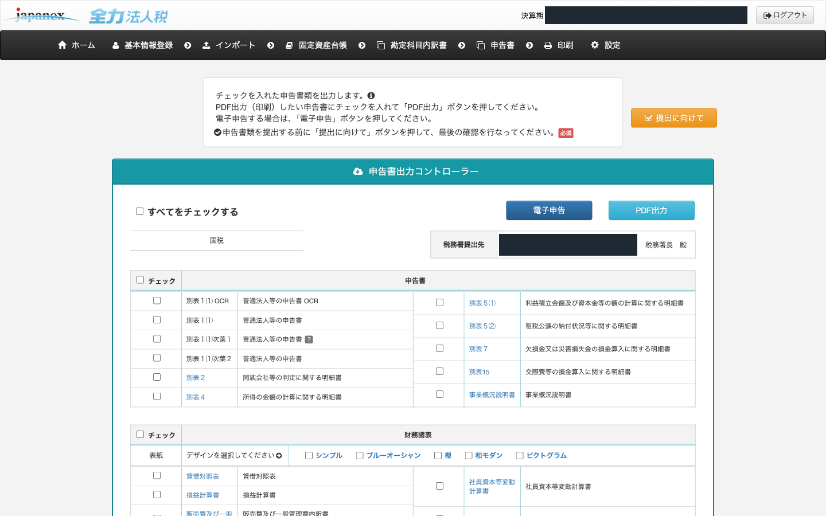Click the PDF出力 button

652,210
